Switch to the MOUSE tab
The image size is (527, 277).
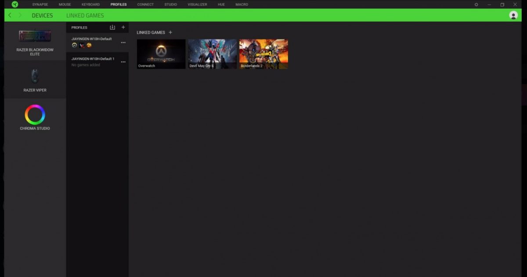click(x=65, y=4)
